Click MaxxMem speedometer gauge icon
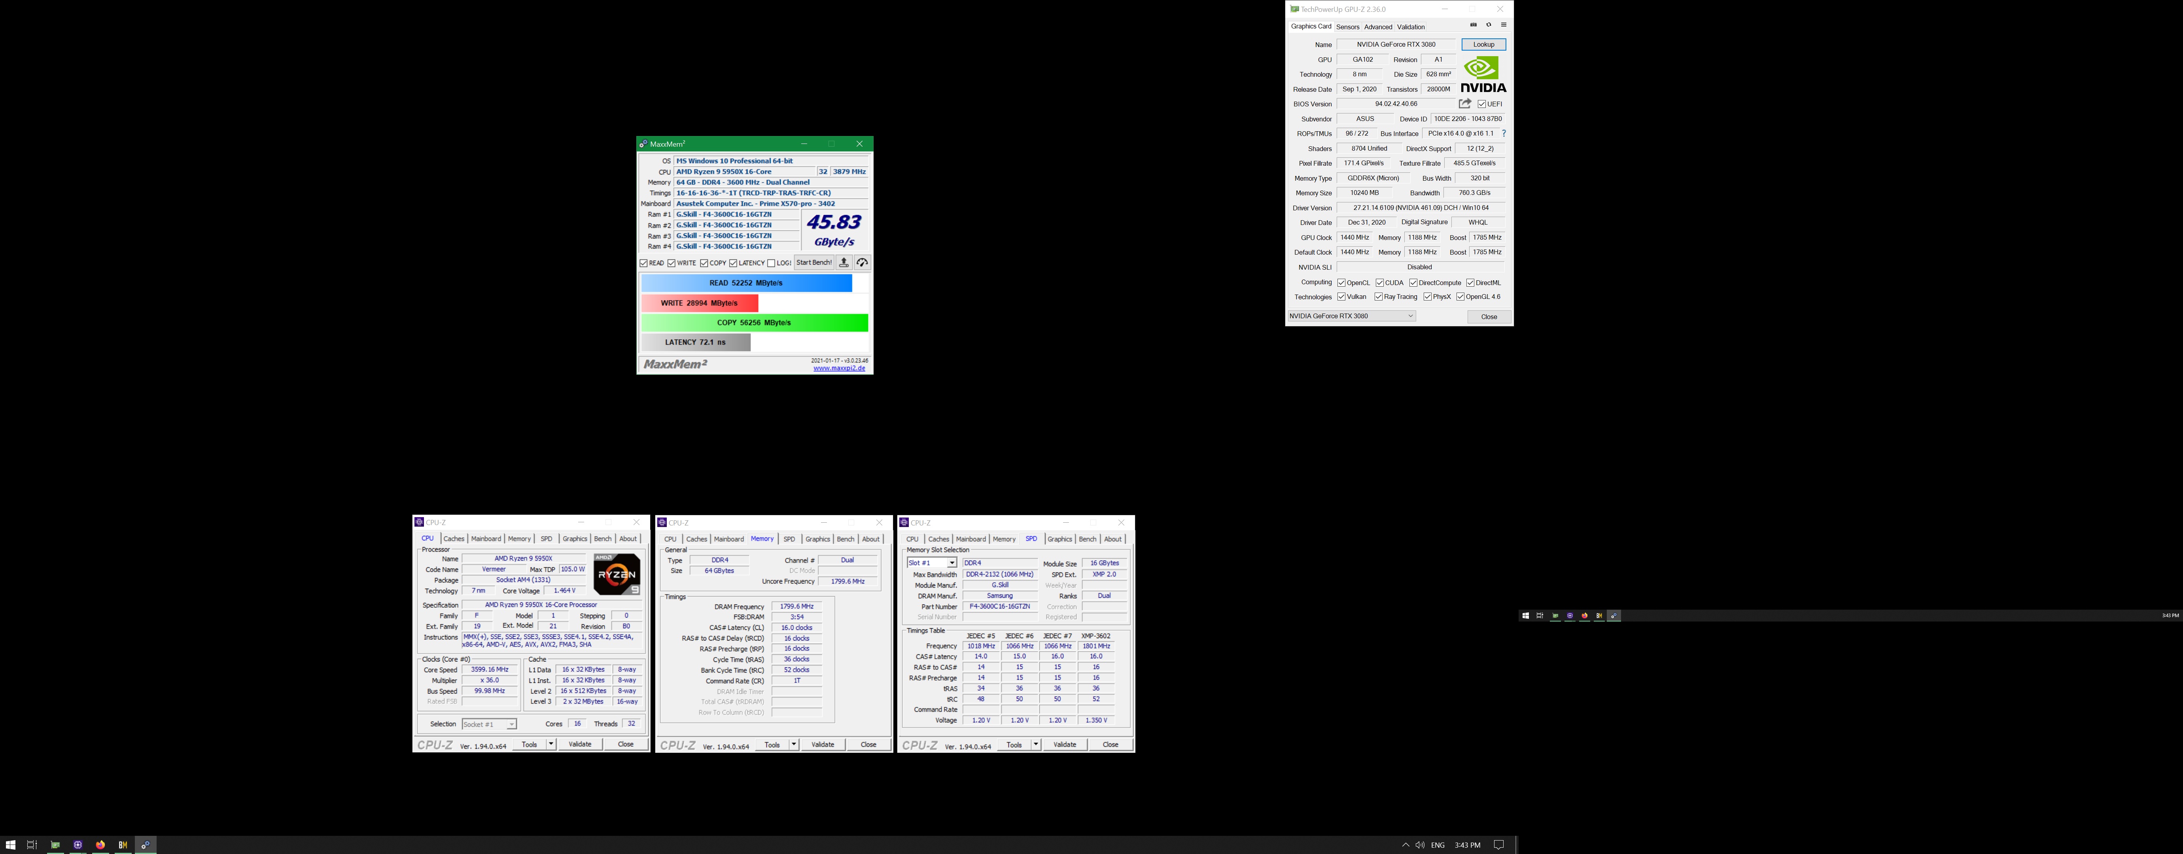Image resolution: width=2183 pixels, height=854 pixels. tap(862, 263)
